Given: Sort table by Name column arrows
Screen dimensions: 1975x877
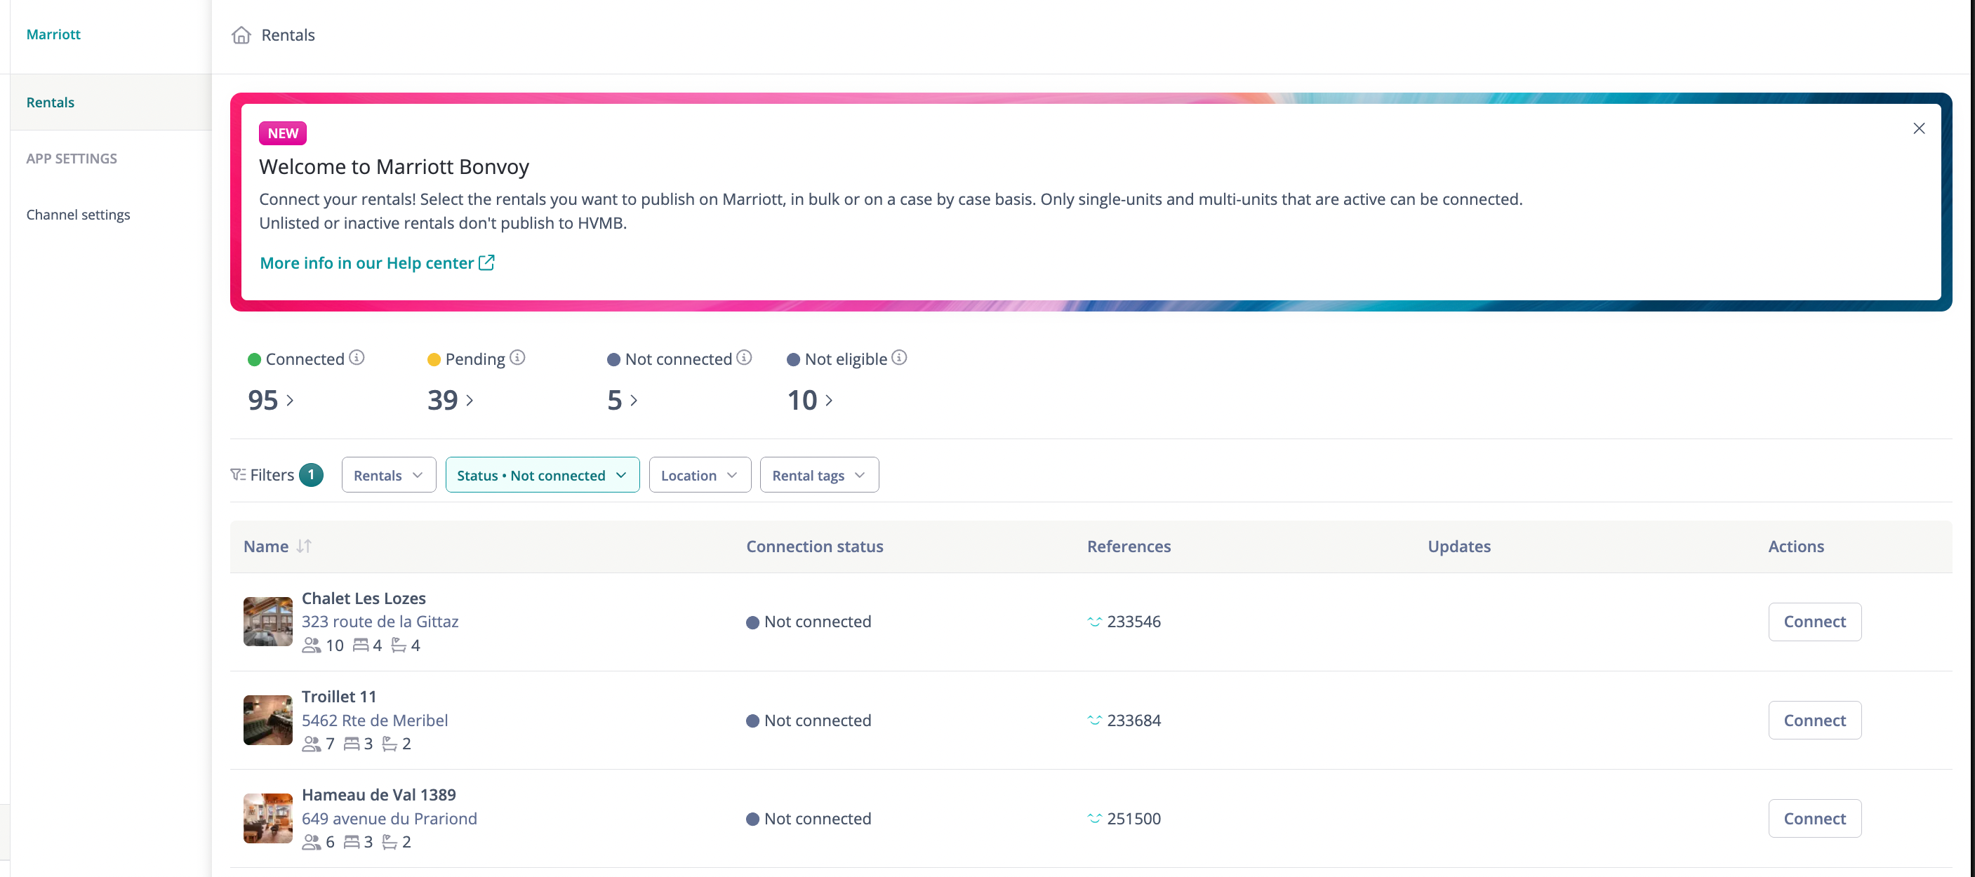Looking at the screenshot, I should point(304,547).
